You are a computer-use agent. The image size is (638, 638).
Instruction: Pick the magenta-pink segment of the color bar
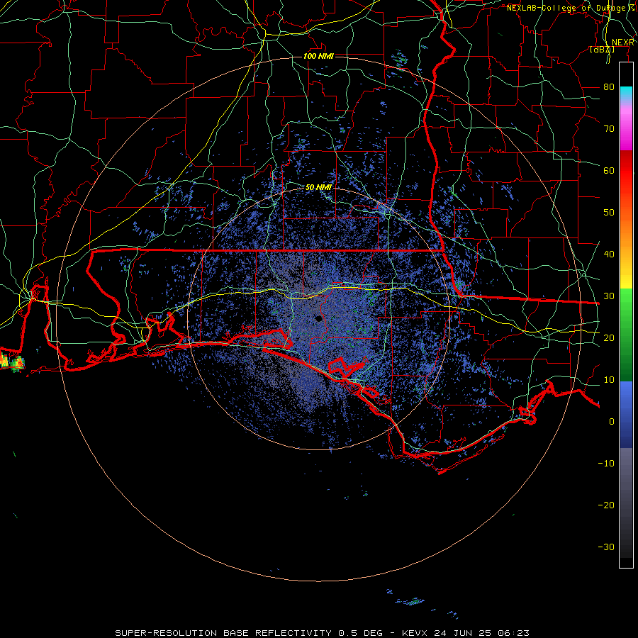(626, 126)
